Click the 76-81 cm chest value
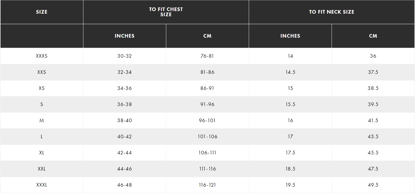The height and width of the screenshot is (194, 415). coord(207,56)
